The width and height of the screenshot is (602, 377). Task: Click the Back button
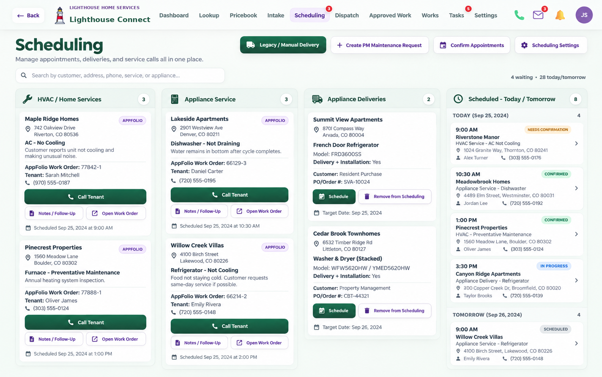point(28,16)
